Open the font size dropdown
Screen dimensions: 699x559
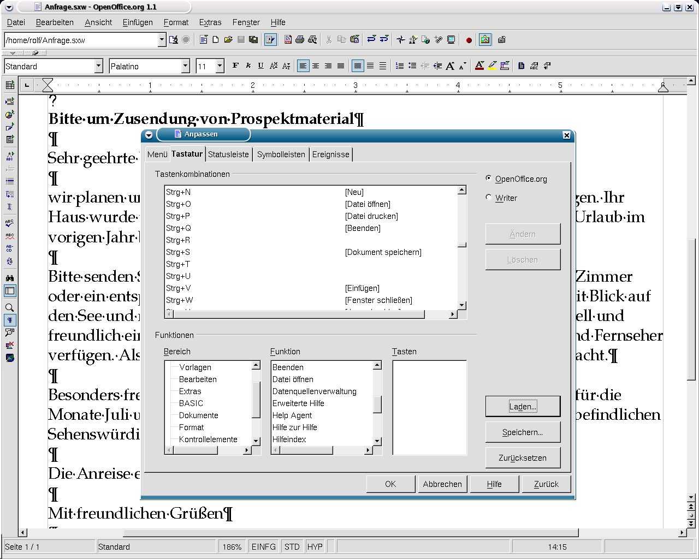point(220,66)
